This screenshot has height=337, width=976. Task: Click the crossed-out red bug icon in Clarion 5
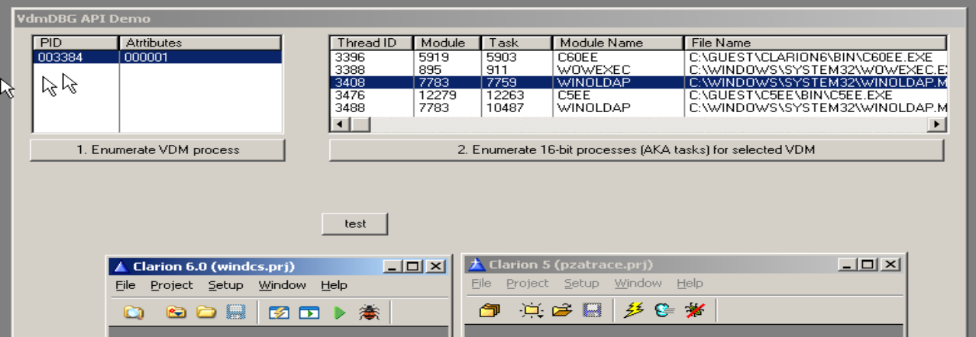695,310
